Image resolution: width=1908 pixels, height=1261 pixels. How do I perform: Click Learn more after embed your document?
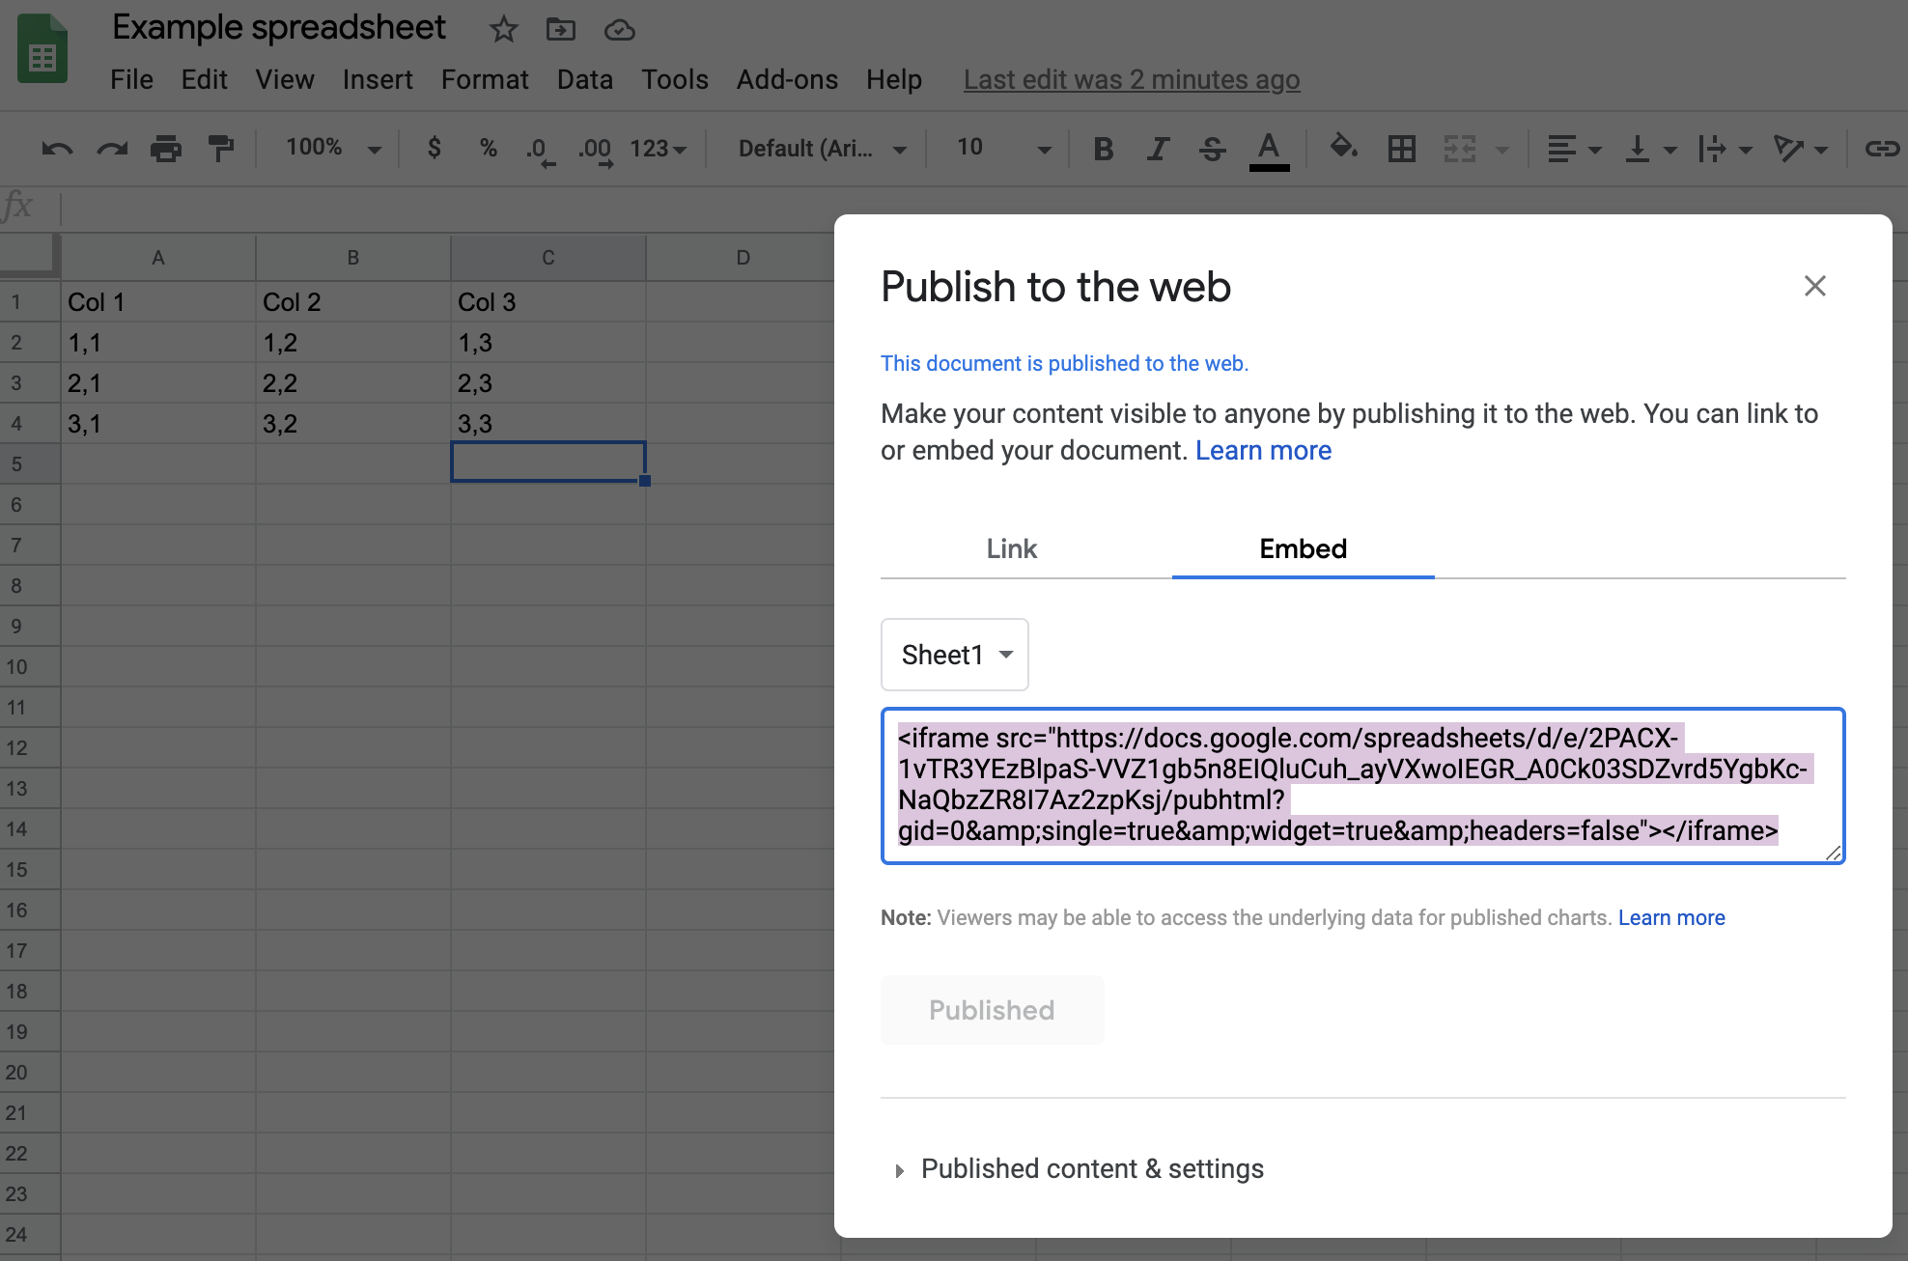tap(1263, 451)
